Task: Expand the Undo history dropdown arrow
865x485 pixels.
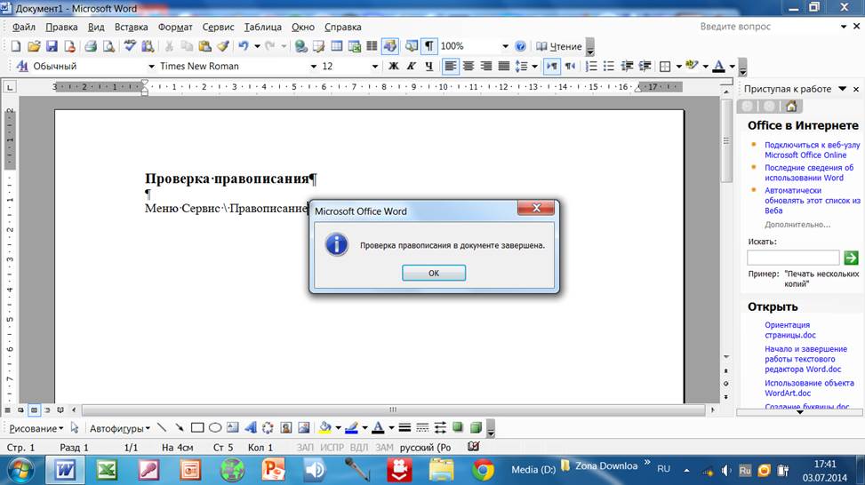Action: (x=257, y=46)
